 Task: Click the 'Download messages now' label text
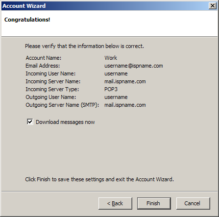[x=65, y=122]
